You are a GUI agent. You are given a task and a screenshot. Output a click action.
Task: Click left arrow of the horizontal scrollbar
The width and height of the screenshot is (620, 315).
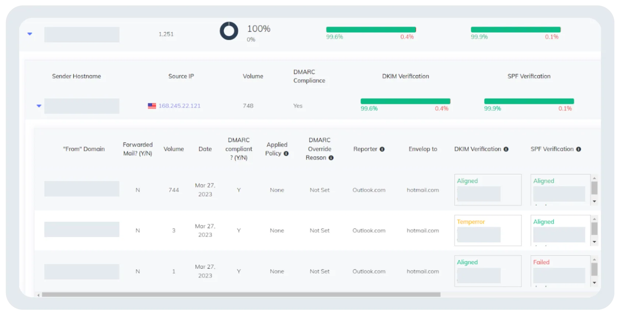(x=38, y=295)
